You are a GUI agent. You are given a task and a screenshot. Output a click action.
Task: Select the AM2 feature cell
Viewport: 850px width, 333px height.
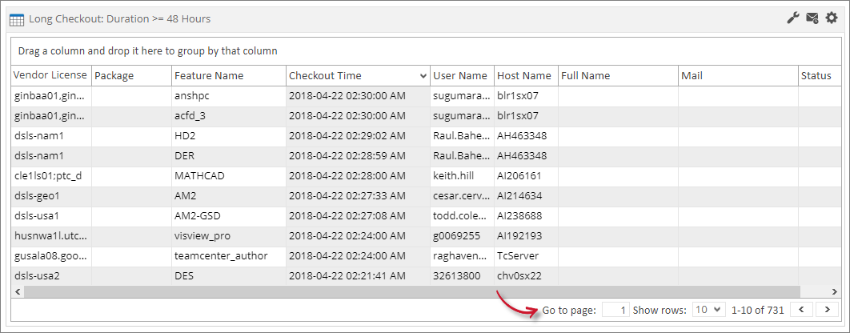tap(229, 196)
